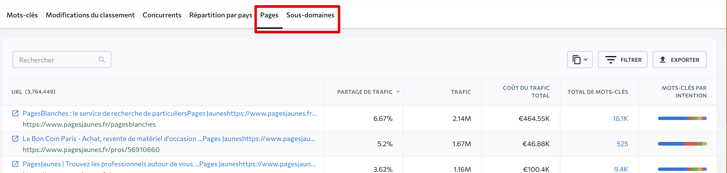727x173 pixels.
Task: Click the FILTRER button
Action: point(623,60)
